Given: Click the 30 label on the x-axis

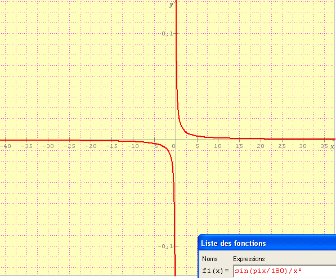Looking at the screenshot, I should [303, 146].
